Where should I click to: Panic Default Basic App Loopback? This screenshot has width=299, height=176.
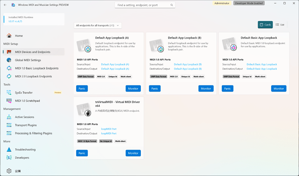click(x=227, y=88)
